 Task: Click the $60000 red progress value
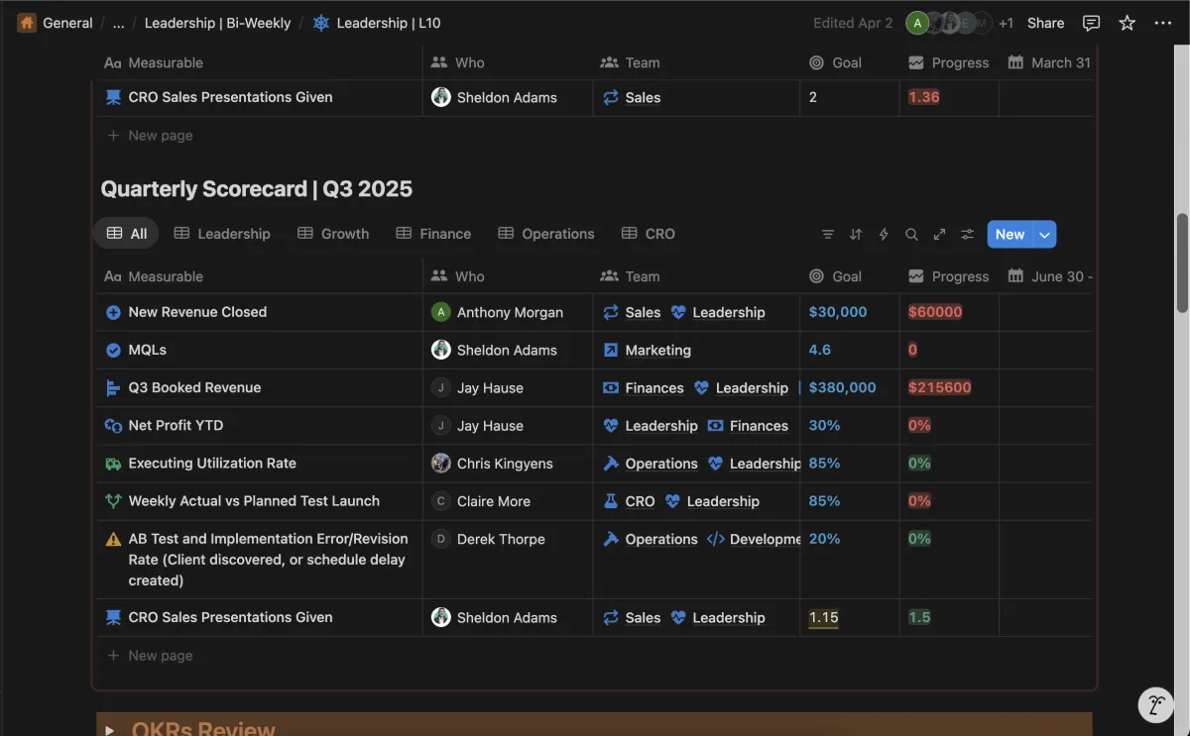tap(935, 312)
